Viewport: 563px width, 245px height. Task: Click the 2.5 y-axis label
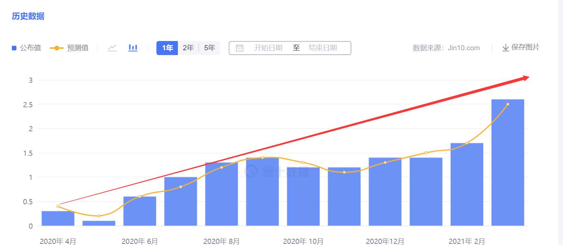coord(28,105)
